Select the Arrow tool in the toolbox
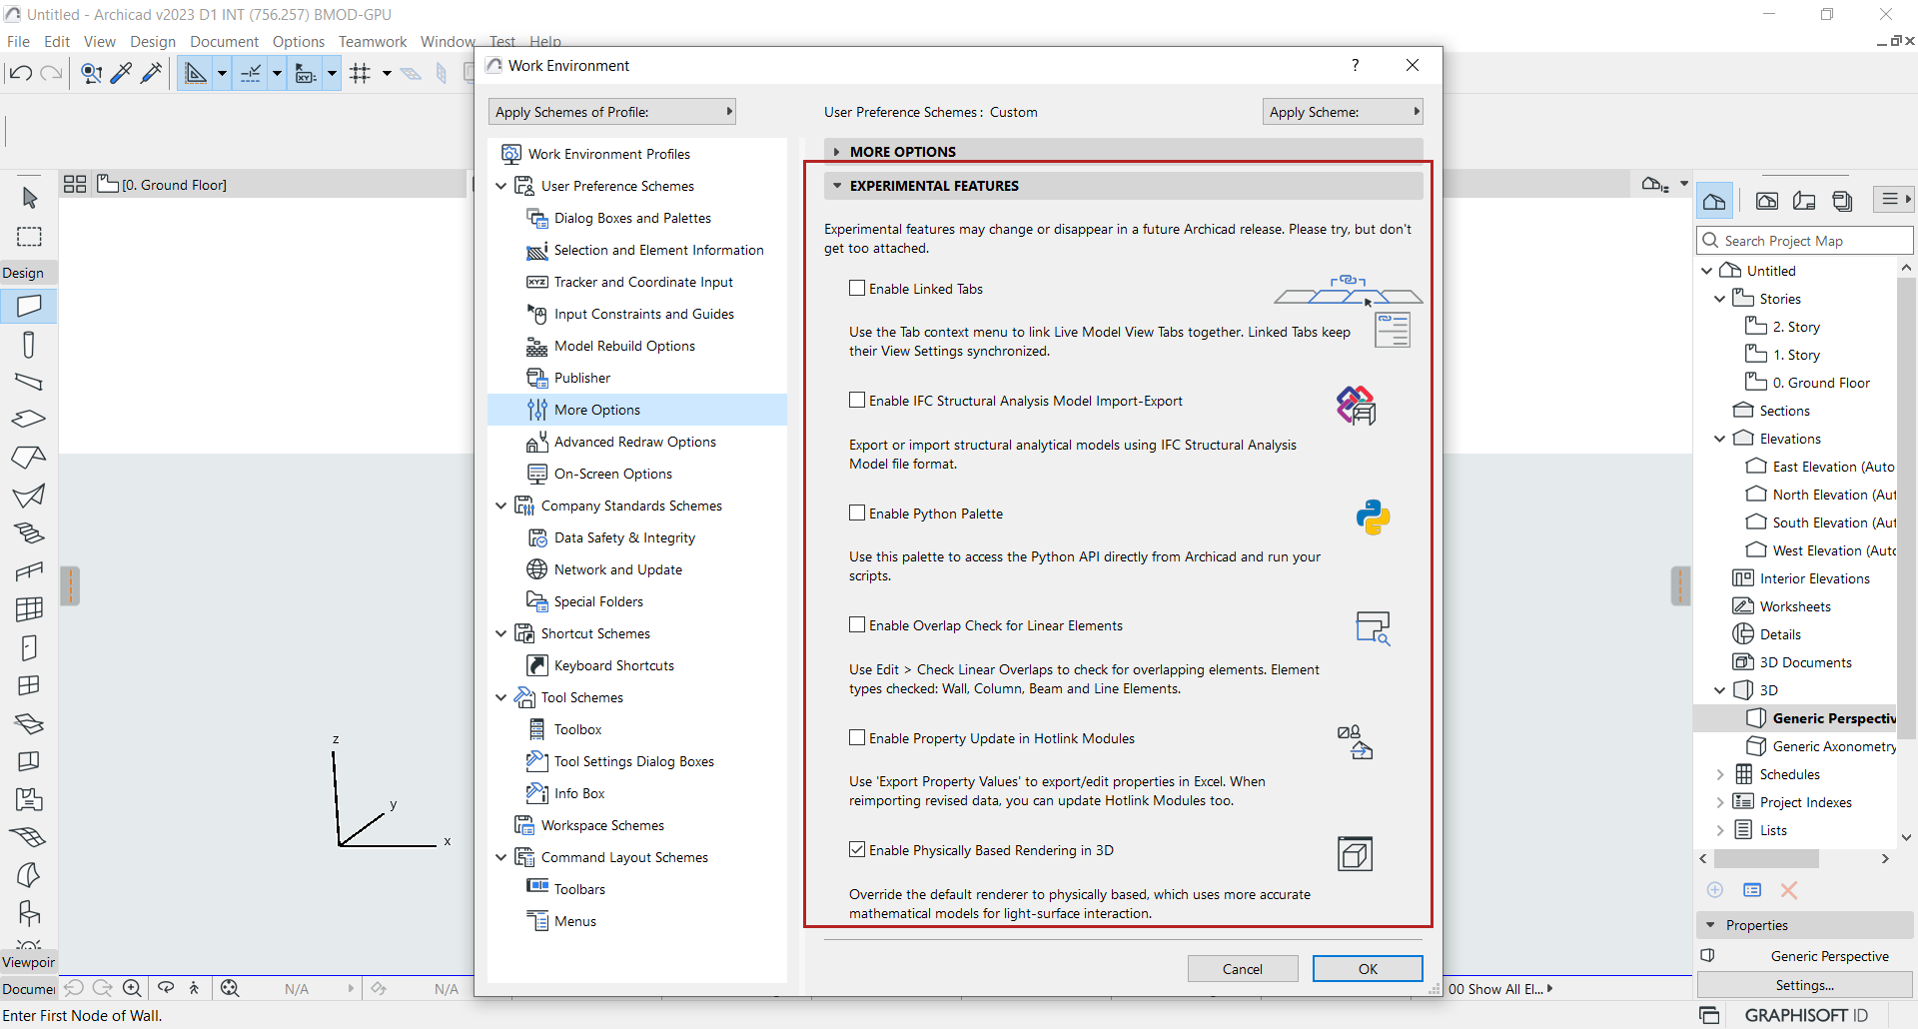Viewport: 1918px width, 1029px height. tap(29, 198)
